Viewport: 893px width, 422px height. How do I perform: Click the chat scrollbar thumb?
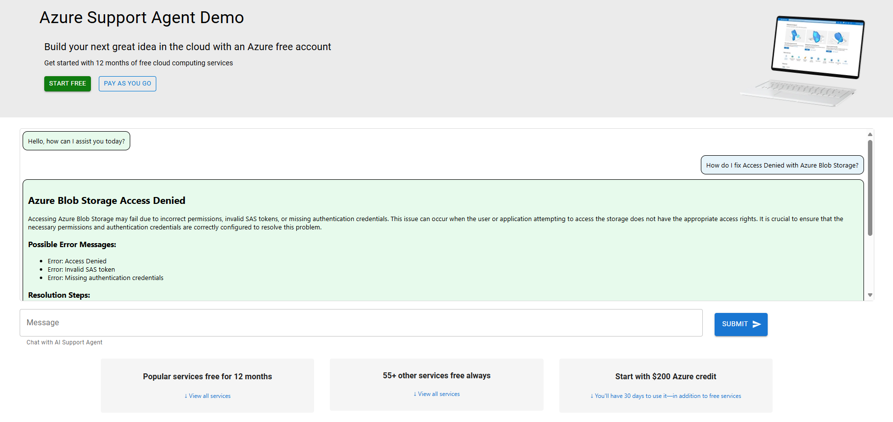click(x=870, y=188)
